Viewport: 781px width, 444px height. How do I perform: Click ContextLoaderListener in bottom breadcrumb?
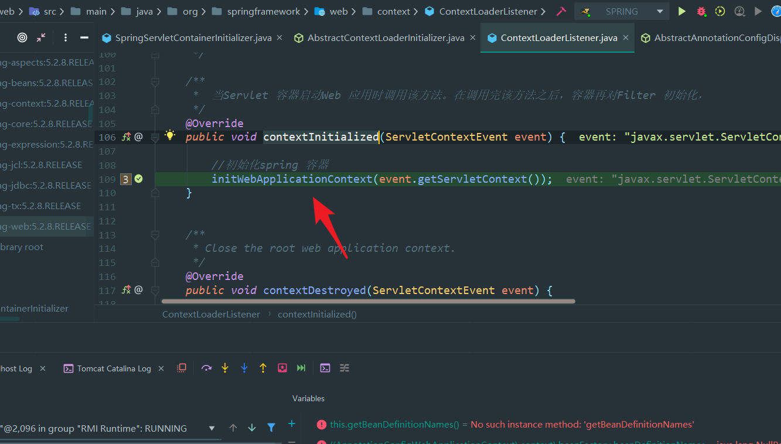[211, 314]
